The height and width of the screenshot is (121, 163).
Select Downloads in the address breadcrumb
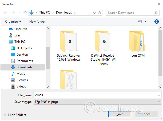pos(64,12)
